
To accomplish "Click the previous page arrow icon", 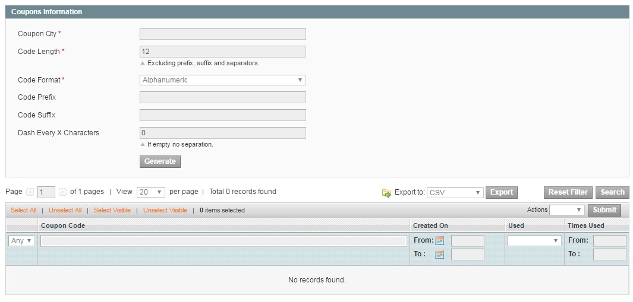I will (30, 192).
